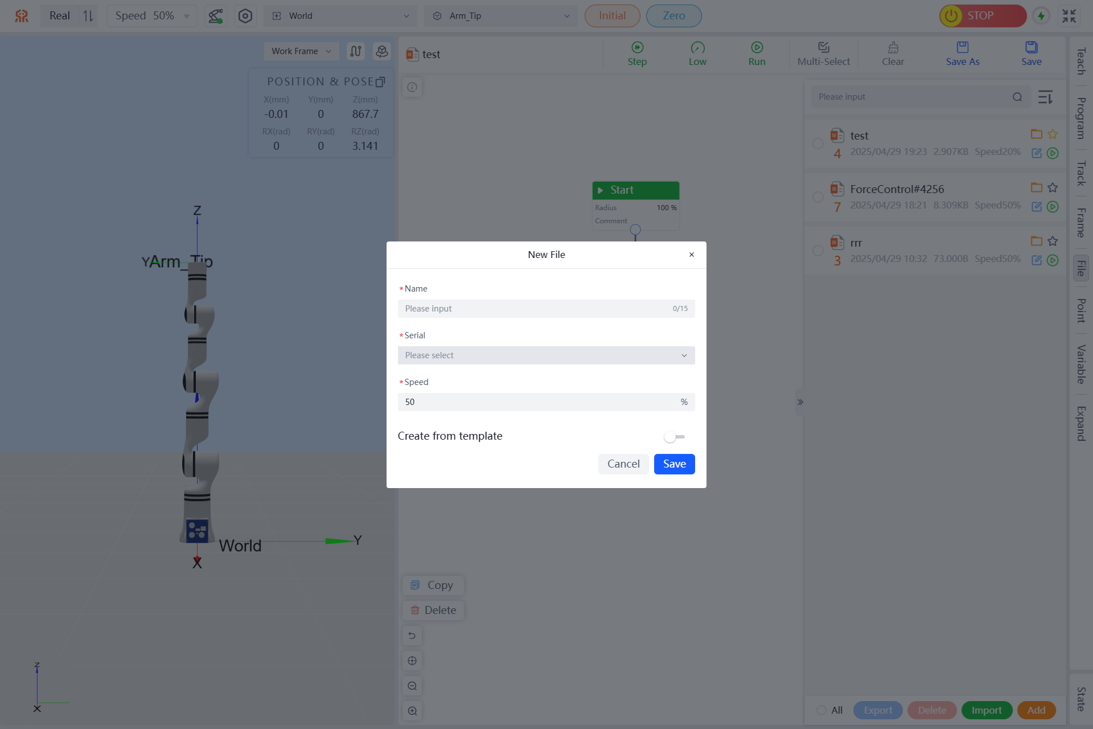Click the robot simulation icon in top bar
Viewport: 1093px width, 729px height.
[215, 16]
